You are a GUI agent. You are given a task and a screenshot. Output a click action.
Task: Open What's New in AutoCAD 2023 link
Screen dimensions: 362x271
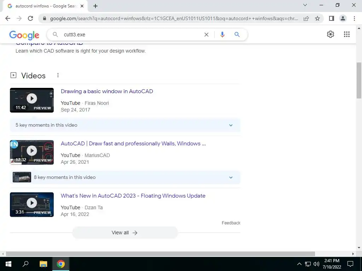point(133,196)
